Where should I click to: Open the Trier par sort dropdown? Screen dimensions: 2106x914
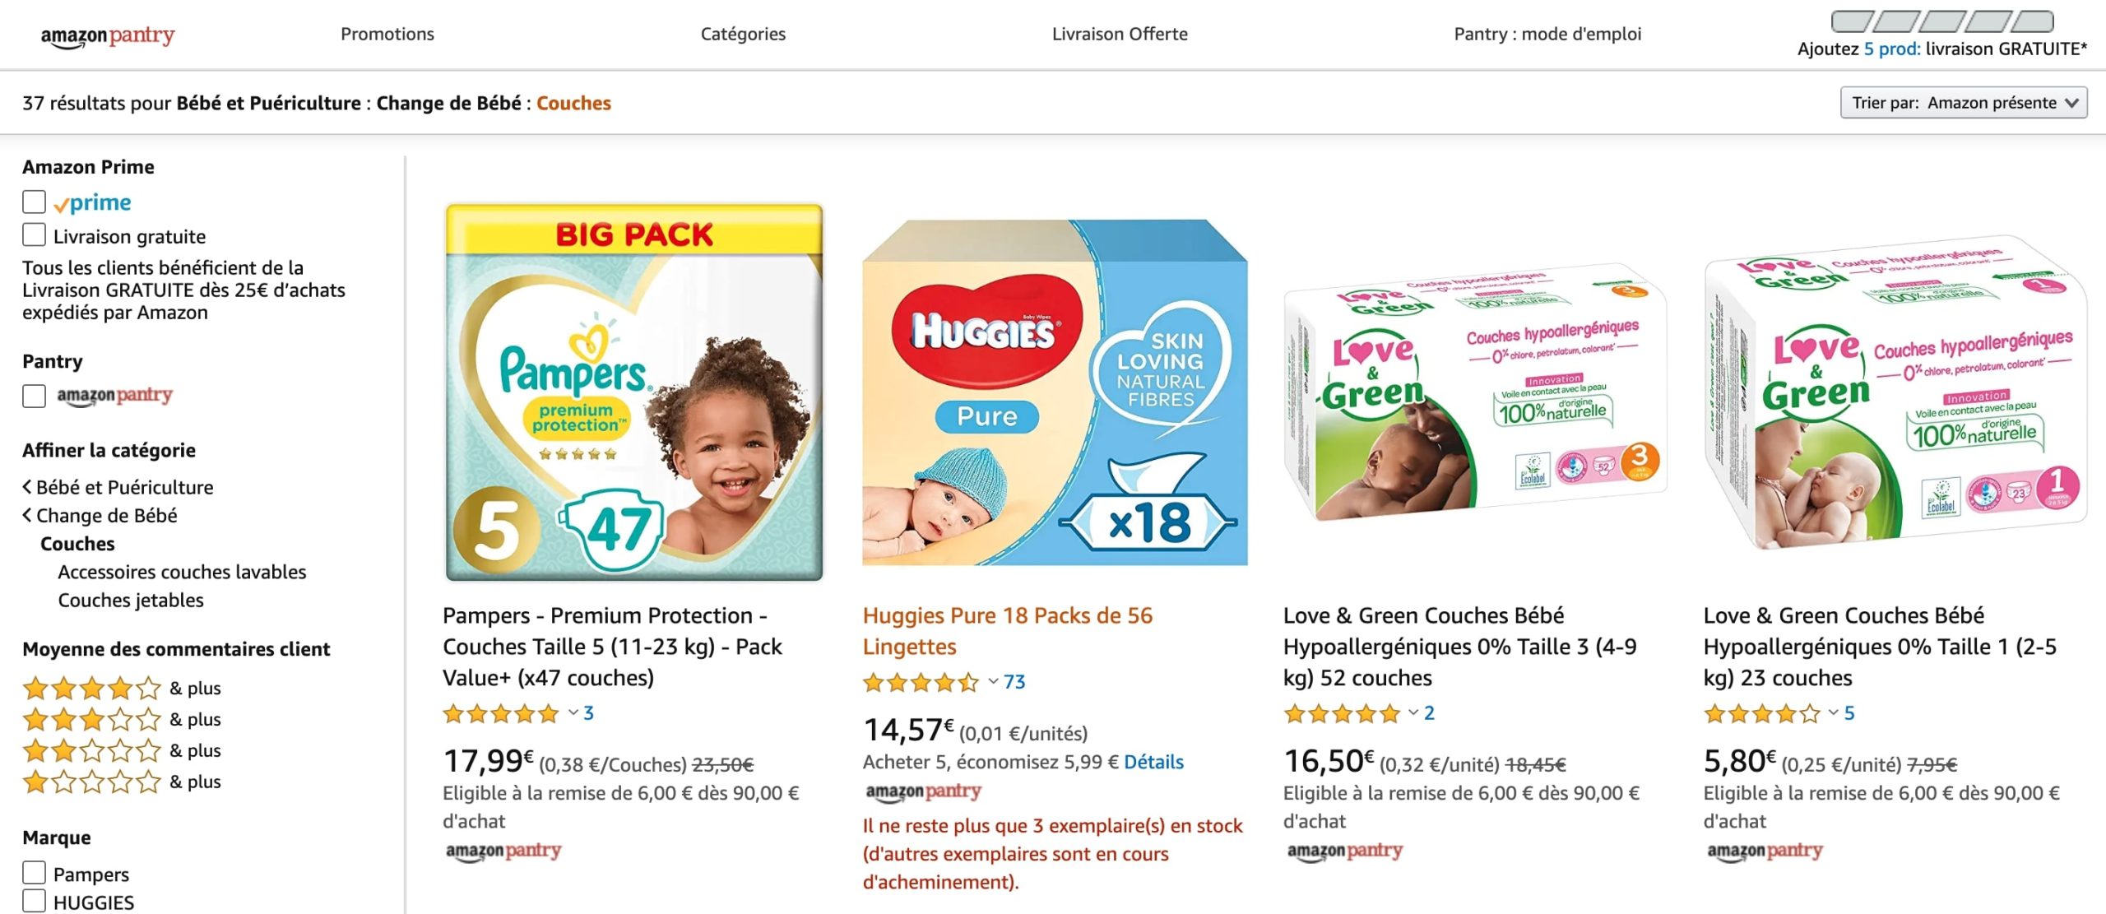pyautogui.click(x=1963, y=103)
